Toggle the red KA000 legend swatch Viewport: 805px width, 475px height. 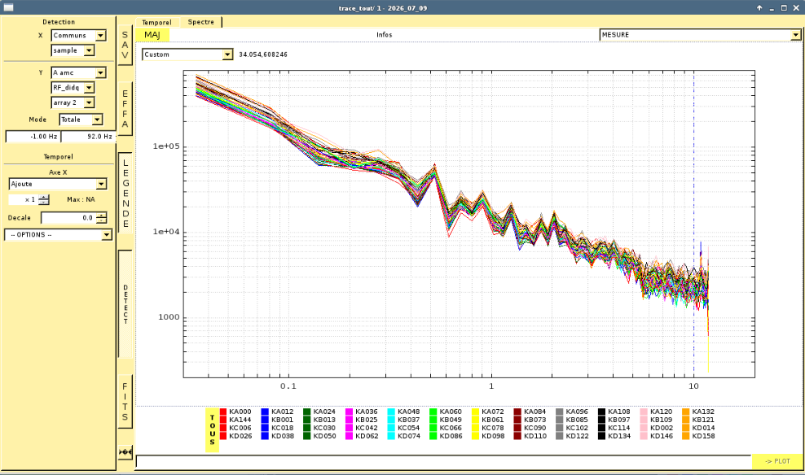222,412
